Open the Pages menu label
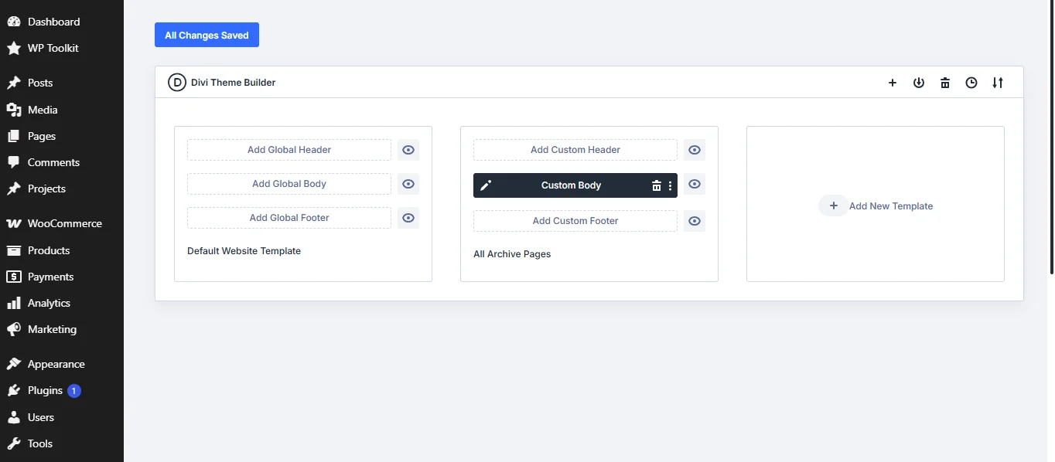 click(x=42, y=136)
